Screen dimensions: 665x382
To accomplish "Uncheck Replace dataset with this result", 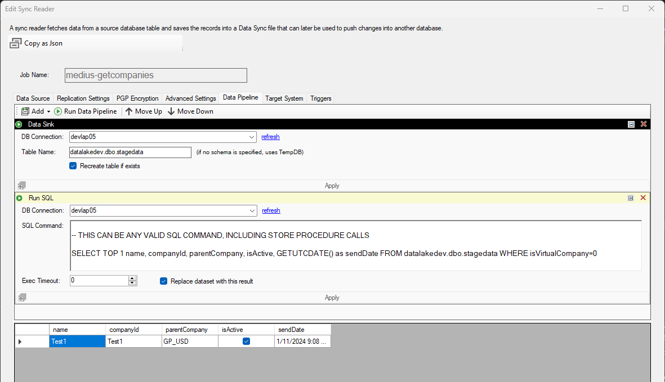I will 164,281.
